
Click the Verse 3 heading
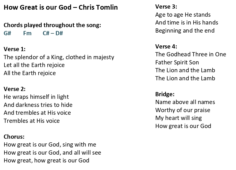point(166,7)
